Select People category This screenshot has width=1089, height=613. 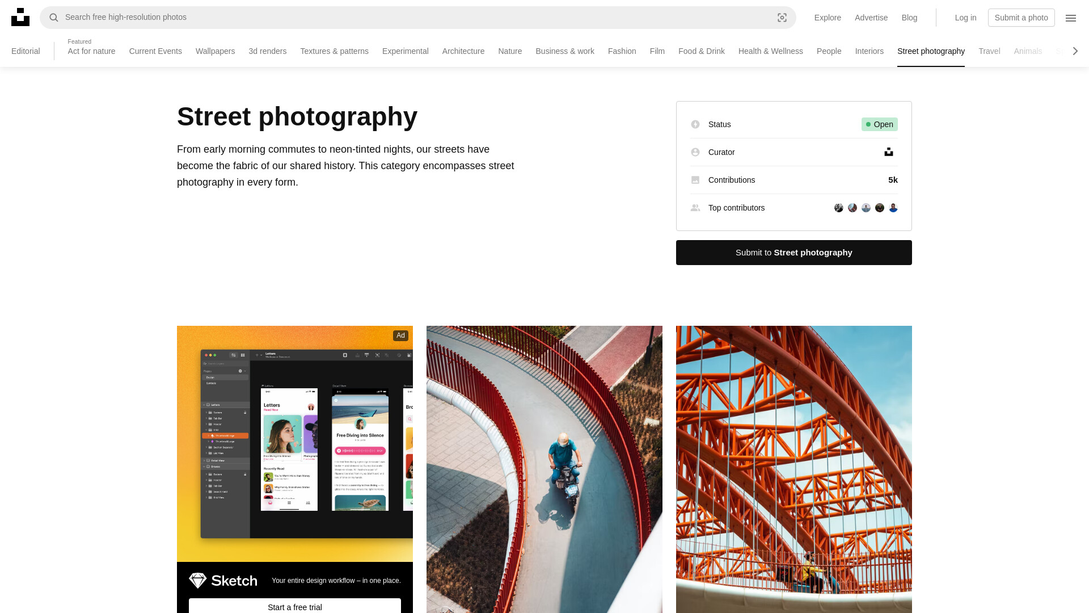point(829,51)
